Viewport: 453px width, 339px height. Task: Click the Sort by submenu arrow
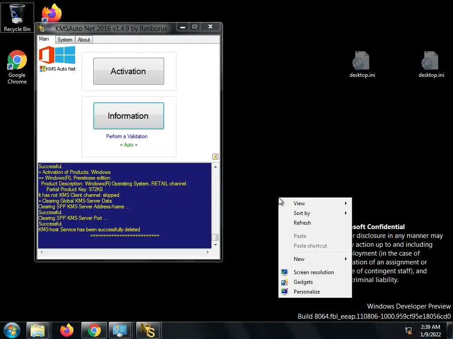tap(346, 213)
